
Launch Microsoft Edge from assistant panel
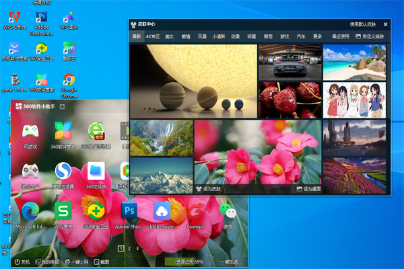click(30, 216)
